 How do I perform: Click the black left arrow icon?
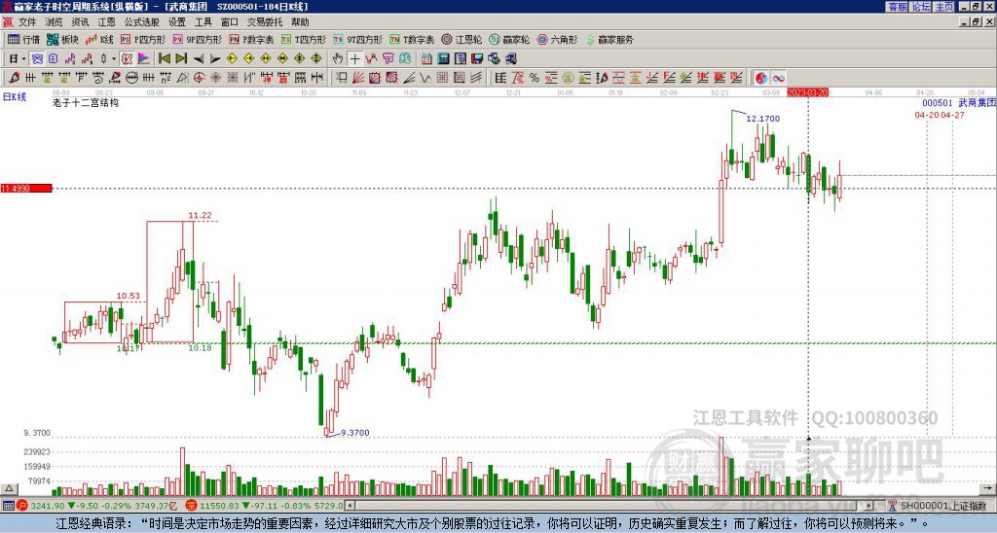[x=199, y=59]
